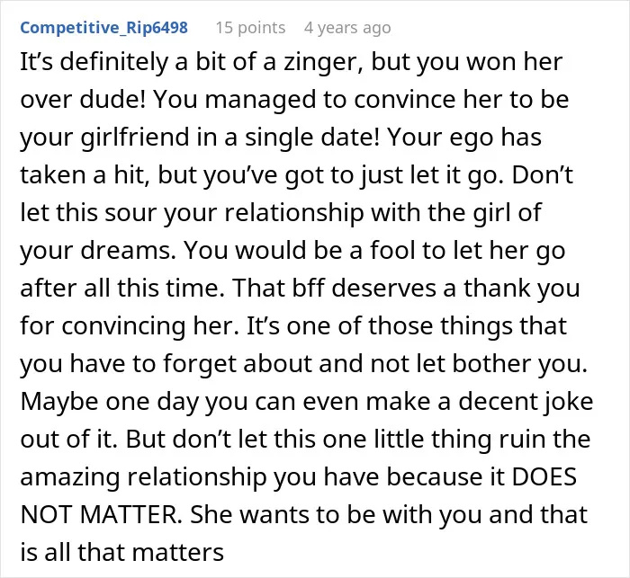Screen dimensions: 630x578
Task: Open the Competitive_Rip6498 user profile link
Action: (x=104, y=28)
